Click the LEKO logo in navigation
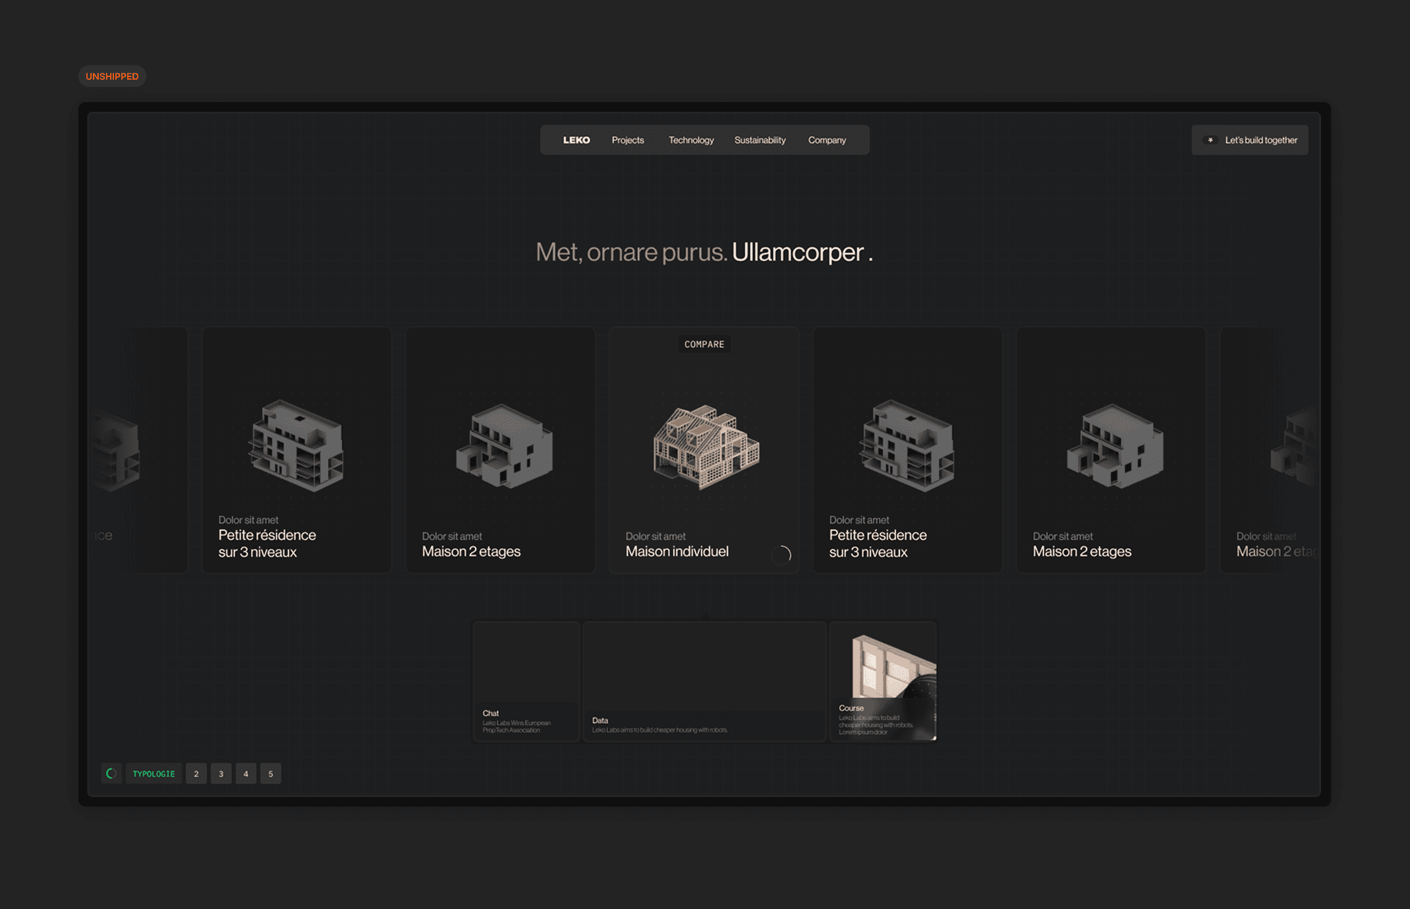1410x909 pixels. [x=576, y=140]
